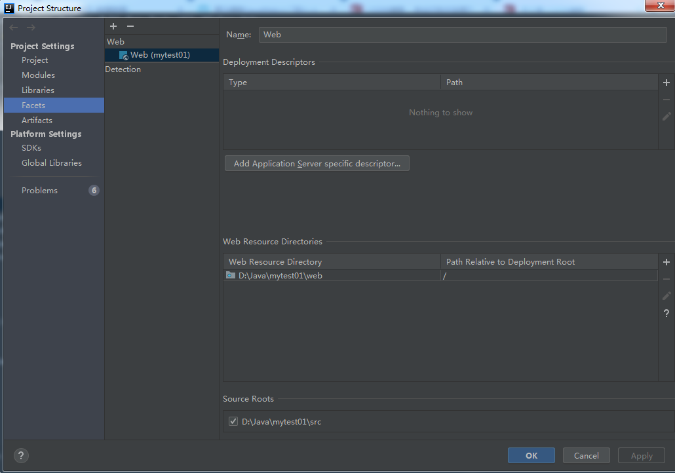Click the Apply button
The height and width of the screenshot is (473, 675).
642,455
